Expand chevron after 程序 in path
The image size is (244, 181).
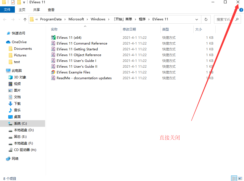(149, 19)
